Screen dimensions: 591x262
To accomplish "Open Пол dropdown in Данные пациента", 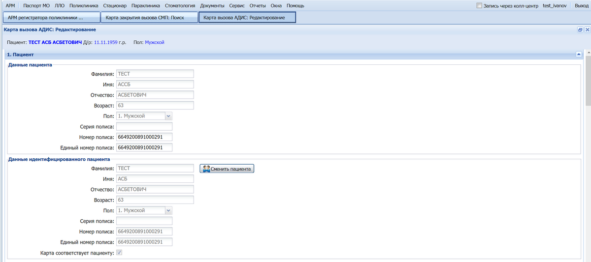I will 168,116.
